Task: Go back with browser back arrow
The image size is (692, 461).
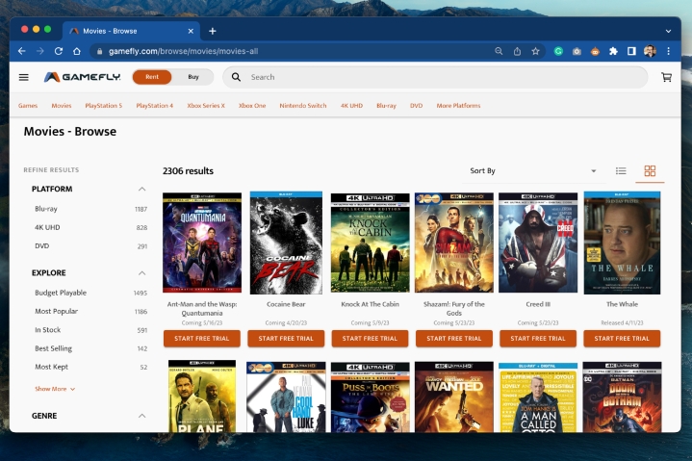Action: [21, 51]
